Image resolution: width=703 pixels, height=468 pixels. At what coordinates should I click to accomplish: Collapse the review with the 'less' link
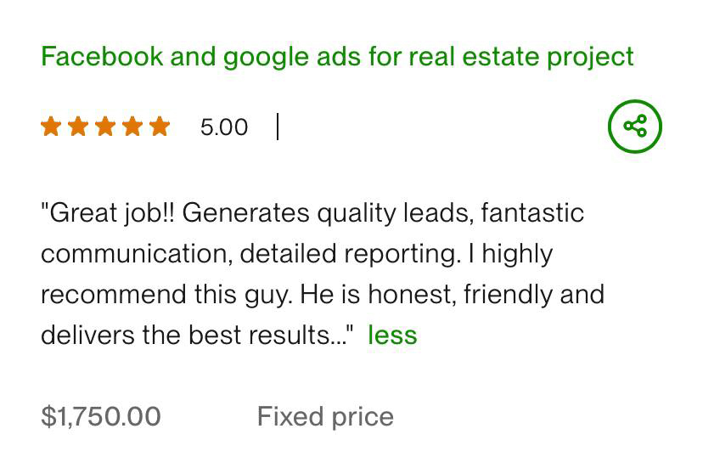click(392, 335)
